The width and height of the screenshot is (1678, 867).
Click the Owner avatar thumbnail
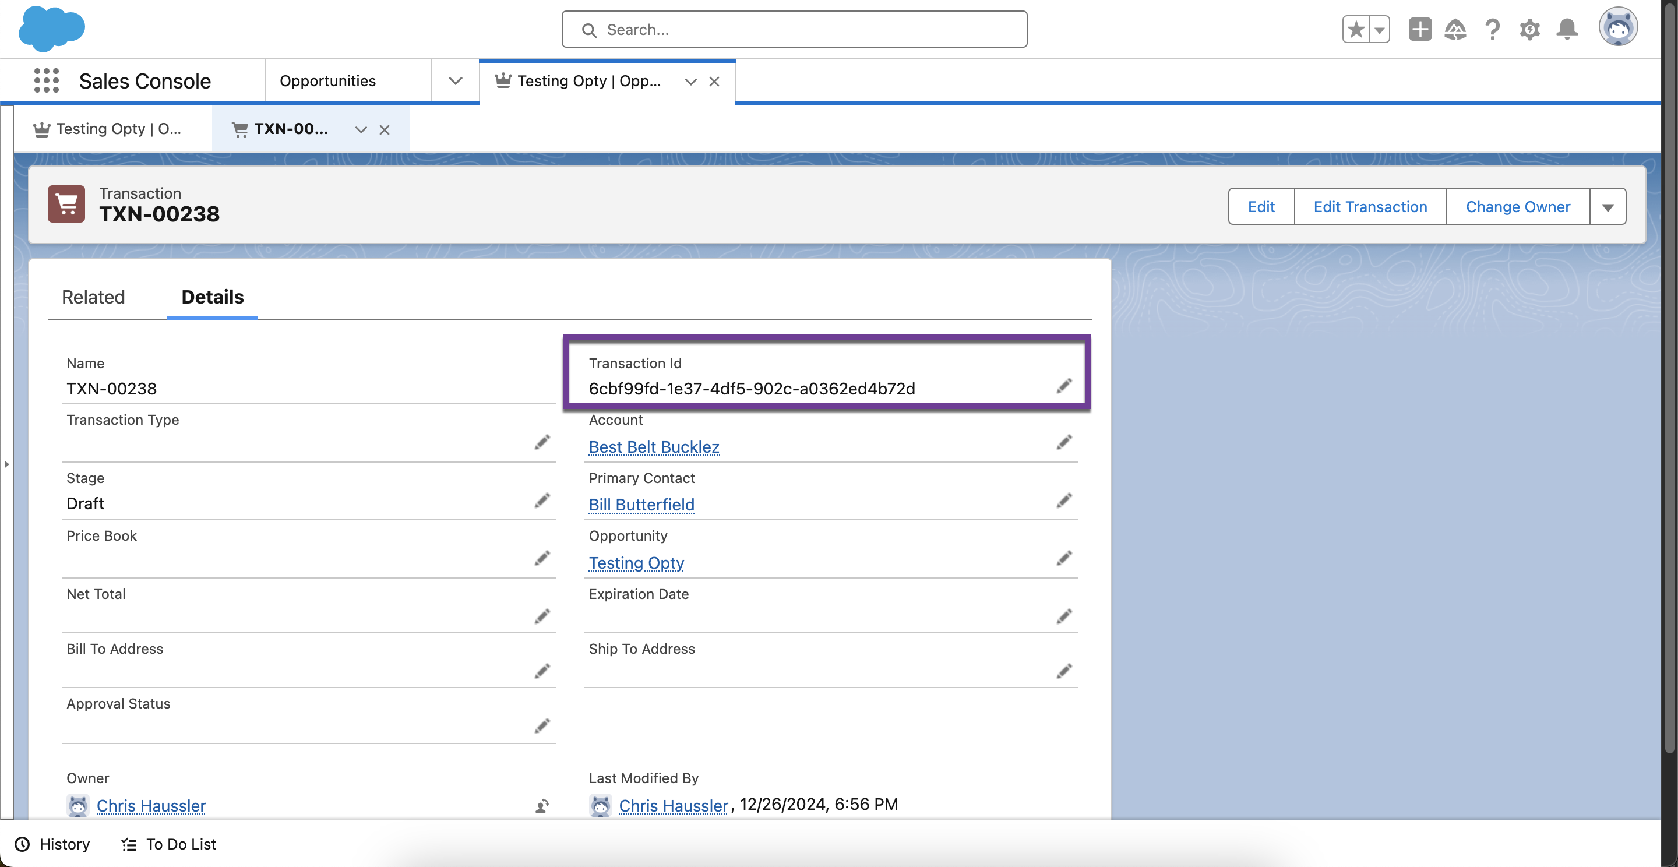coord(78,806)
